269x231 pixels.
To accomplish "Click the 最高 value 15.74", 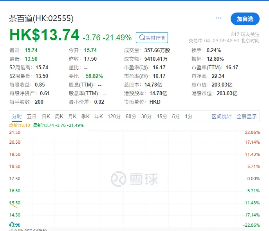I will 31,50.
